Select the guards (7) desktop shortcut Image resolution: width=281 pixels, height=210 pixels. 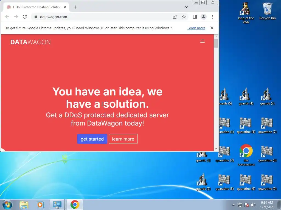coord(267,97)
